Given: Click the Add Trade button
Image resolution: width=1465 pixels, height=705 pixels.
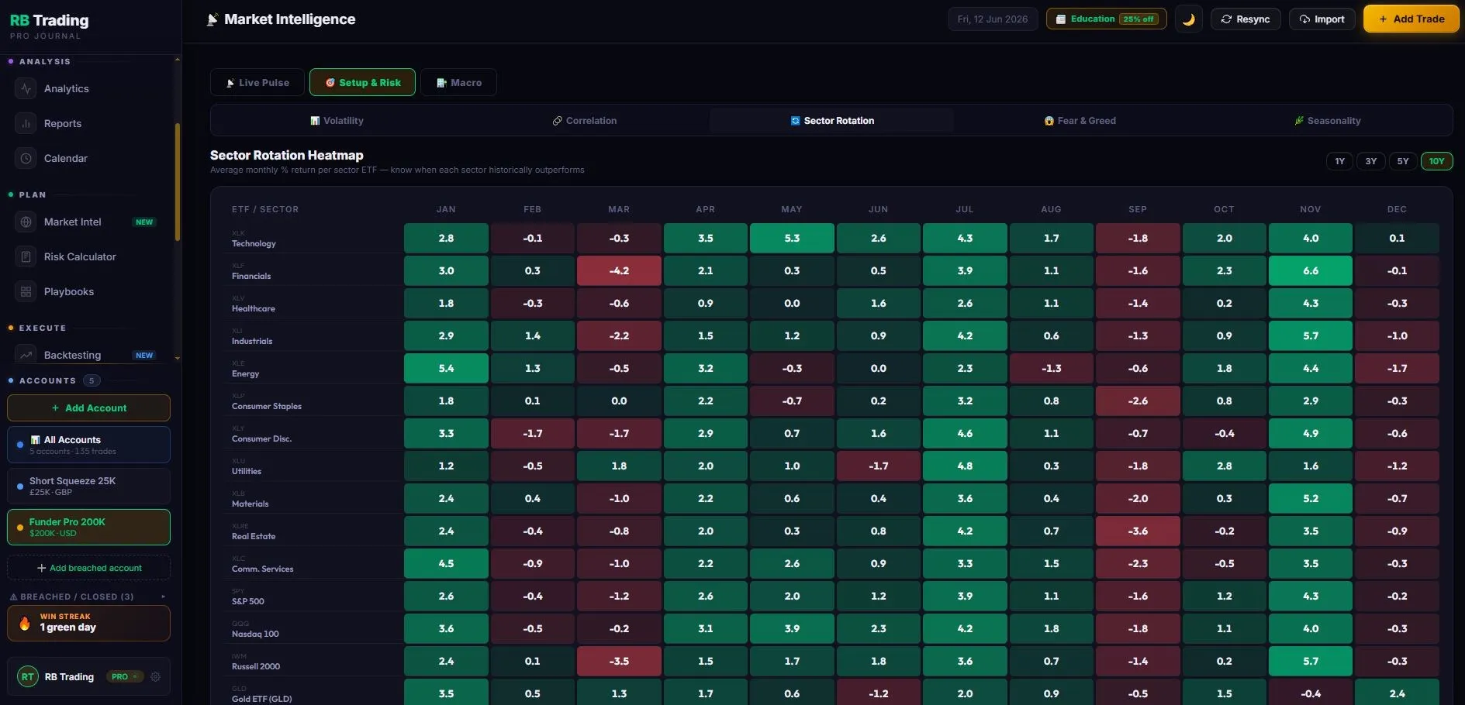Looking at the screenshot, I should click(1411, 19).
